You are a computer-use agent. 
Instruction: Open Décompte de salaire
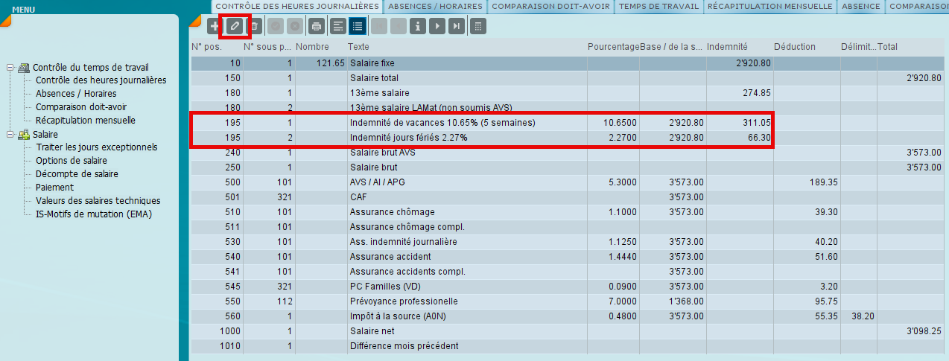77,174
